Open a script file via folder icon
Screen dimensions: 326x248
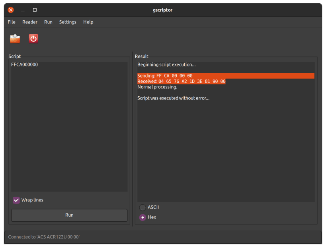pyautogui.click(x=15, y=39)
